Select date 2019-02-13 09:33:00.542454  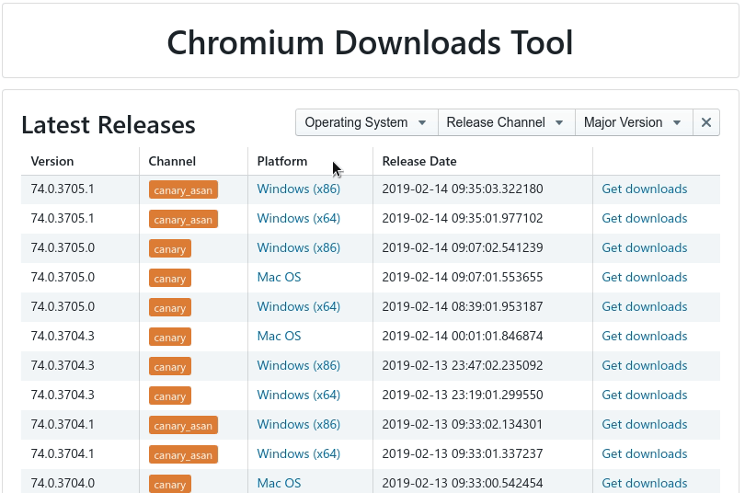coord(463,484)
